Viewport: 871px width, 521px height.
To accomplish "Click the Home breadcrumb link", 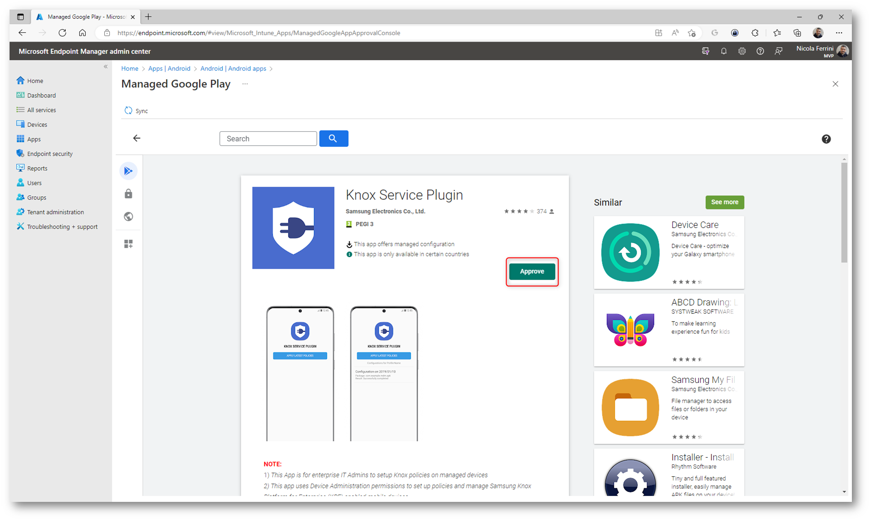I will (130, 68).
